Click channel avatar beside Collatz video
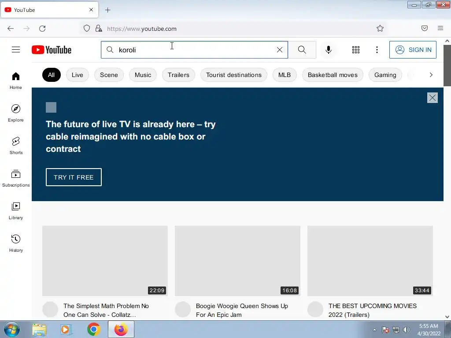Image resolution: width=451 pixels, height=338 pixels. pyautogui.click(x=50, y=309)
